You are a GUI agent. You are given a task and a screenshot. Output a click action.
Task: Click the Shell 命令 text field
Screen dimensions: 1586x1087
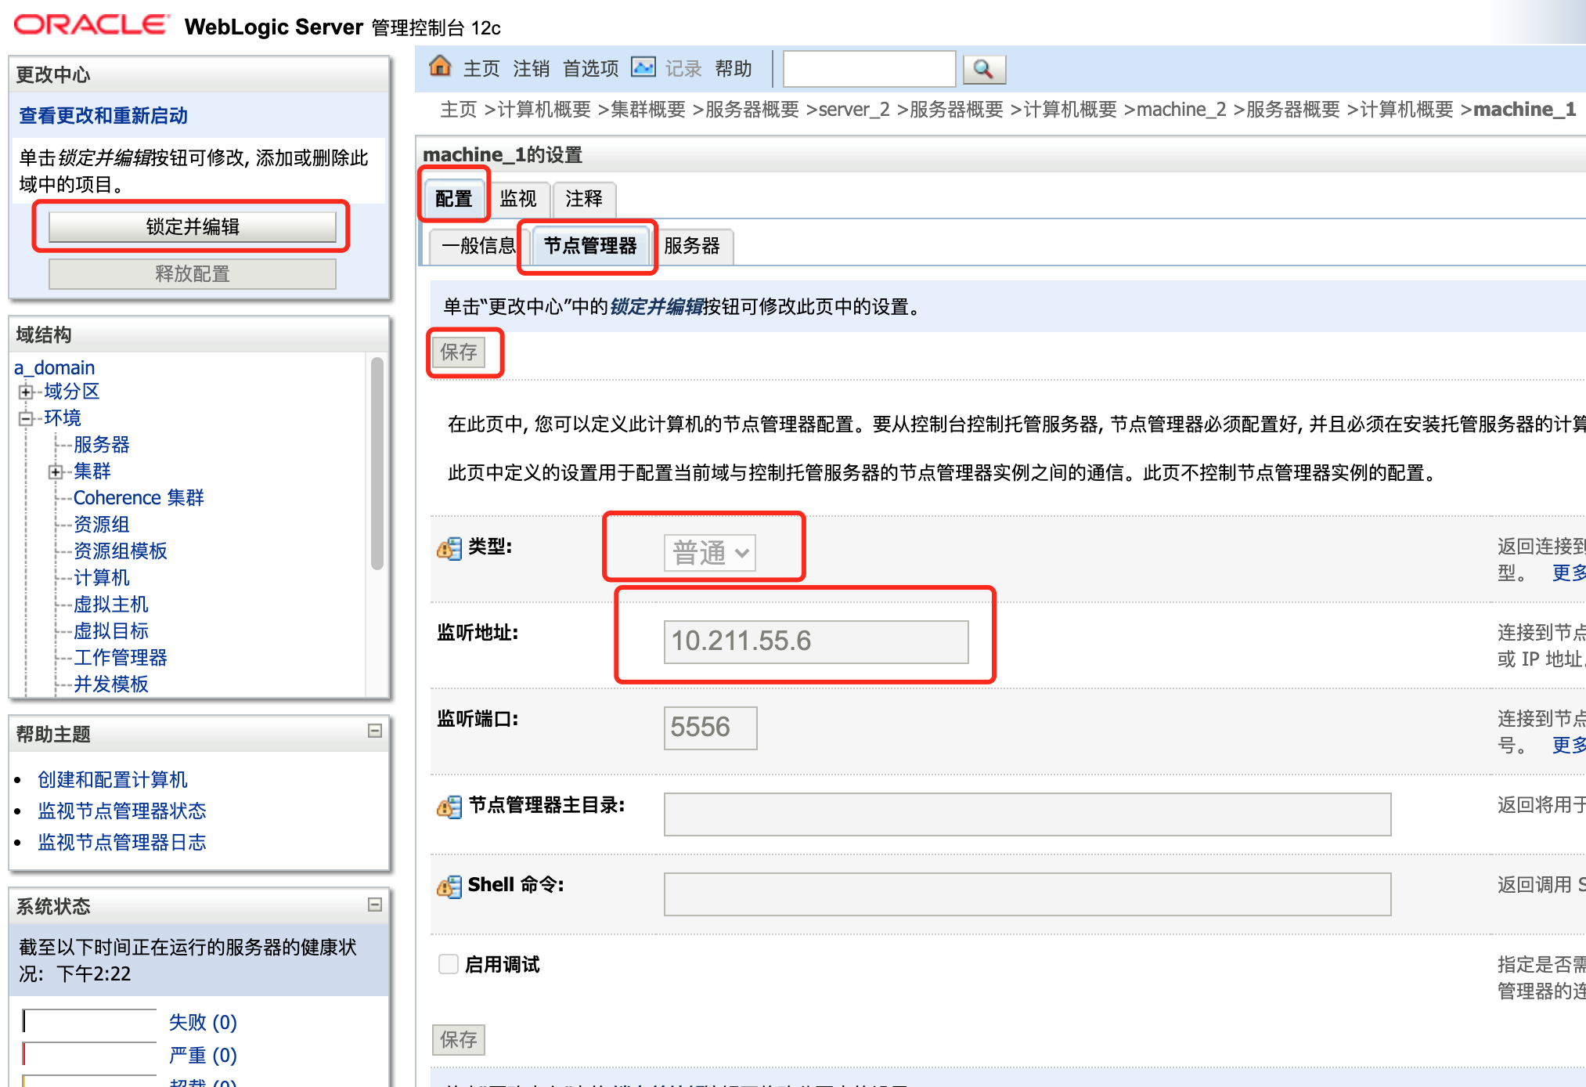tap(1028, 894)
